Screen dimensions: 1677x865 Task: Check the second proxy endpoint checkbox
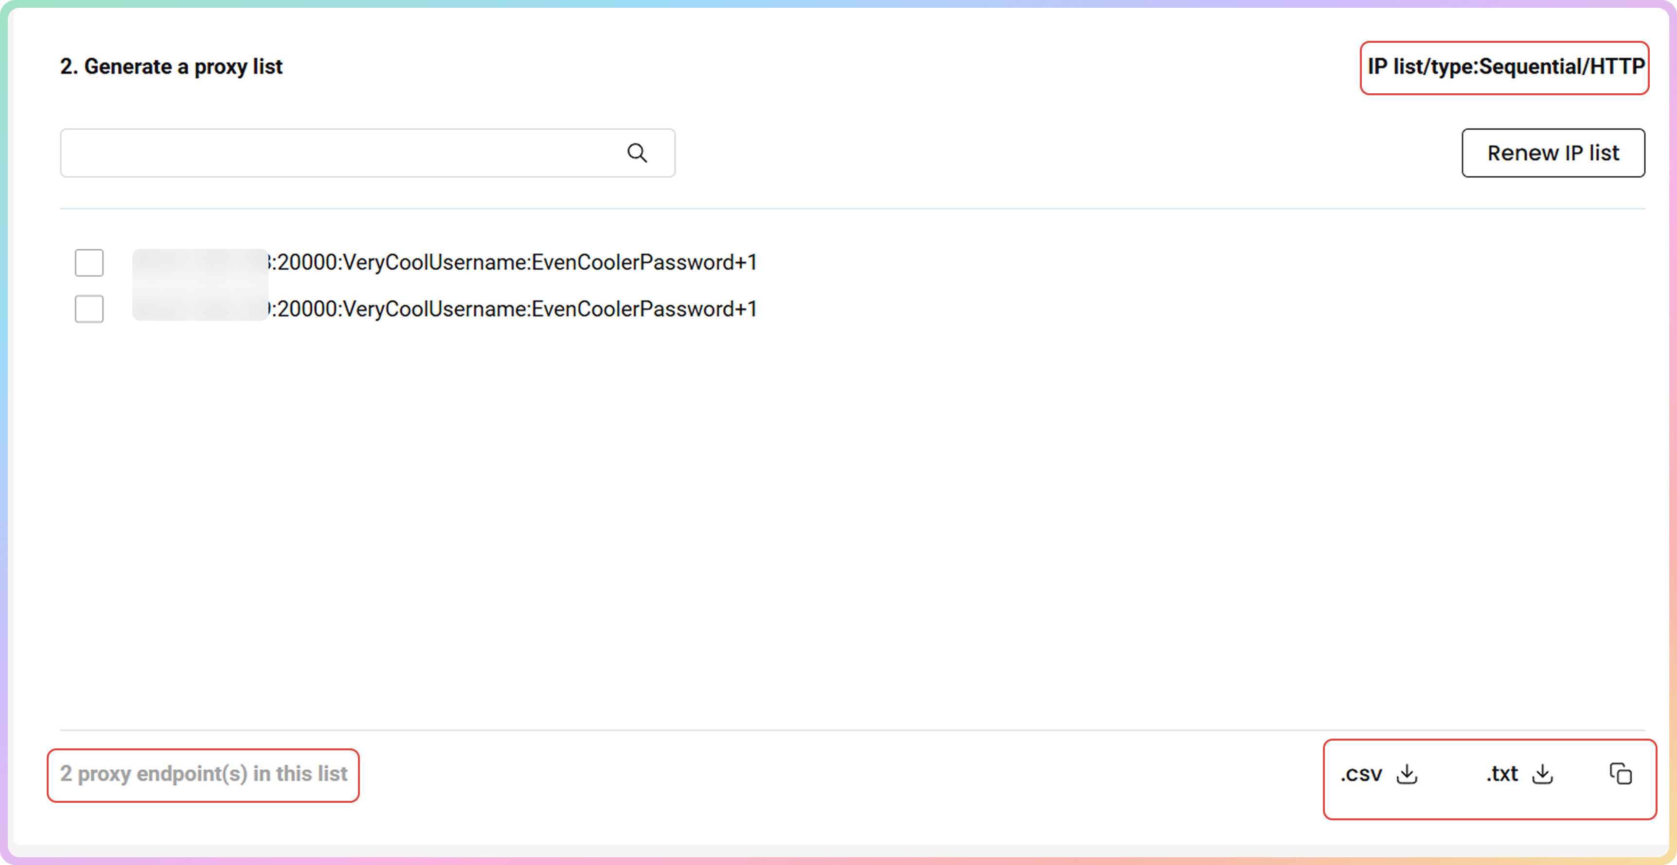coord(89,309)
